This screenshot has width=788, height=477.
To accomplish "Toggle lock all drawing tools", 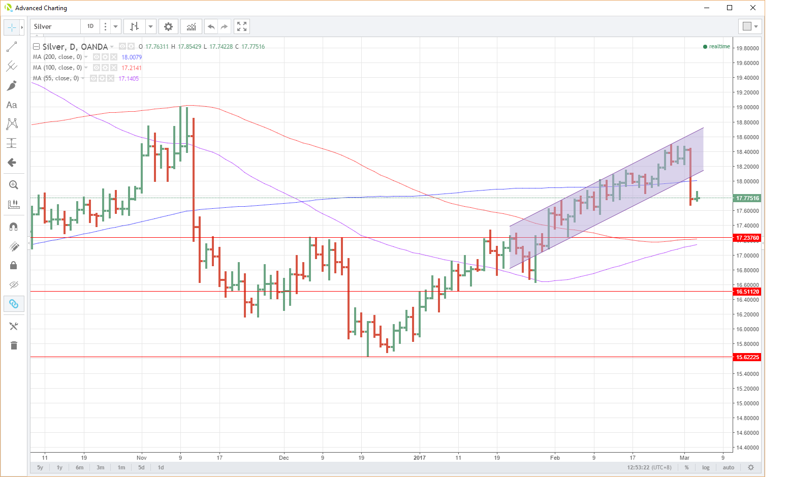I will tap(14, 265).
